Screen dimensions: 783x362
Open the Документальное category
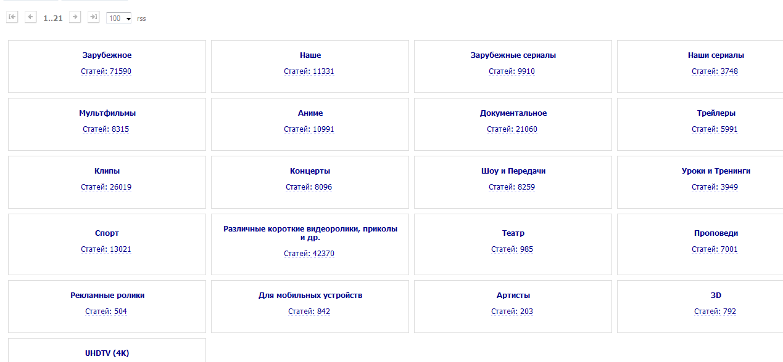[513, 113]
